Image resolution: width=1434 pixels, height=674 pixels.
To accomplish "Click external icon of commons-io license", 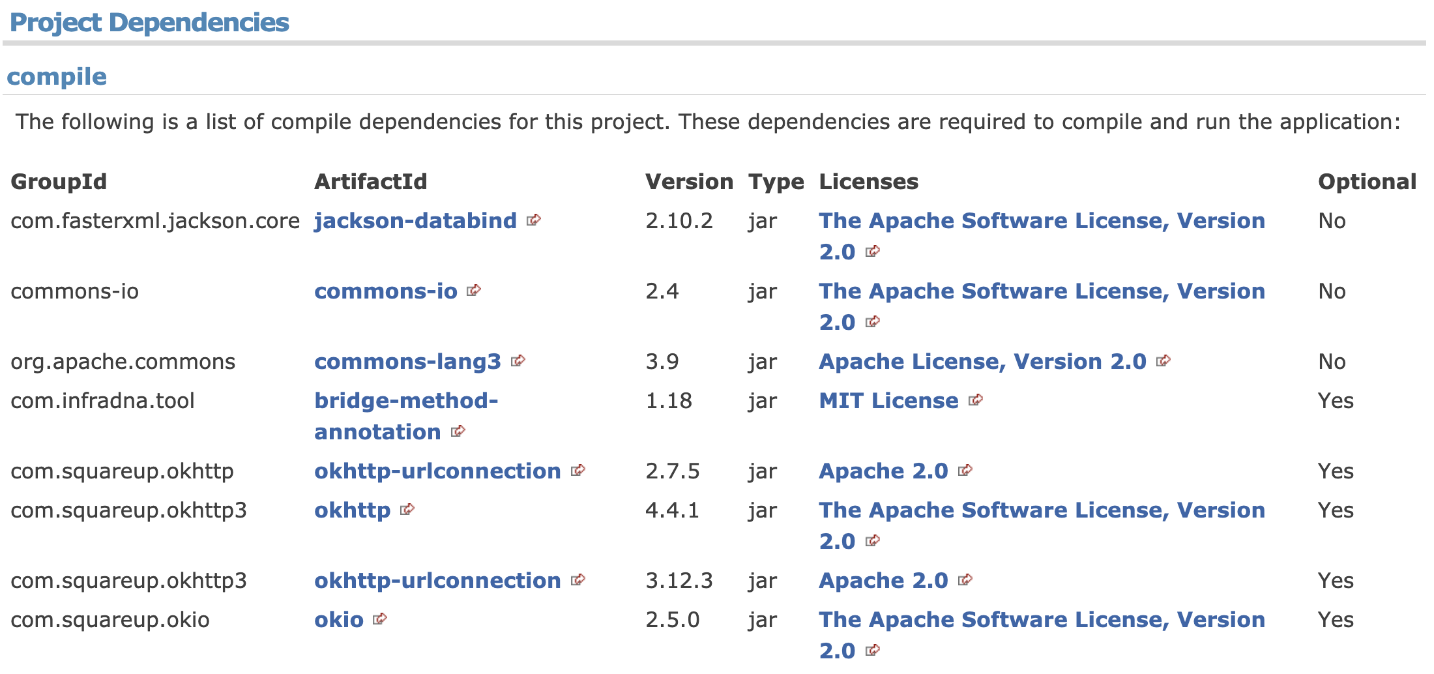I will 873,321.
